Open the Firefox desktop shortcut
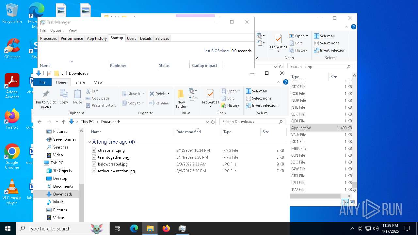418x235 pixels. coord(12,119)
